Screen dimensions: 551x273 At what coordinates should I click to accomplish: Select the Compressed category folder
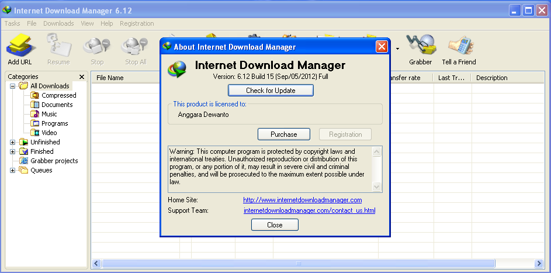pyautogui.click(x=53, y=95)
